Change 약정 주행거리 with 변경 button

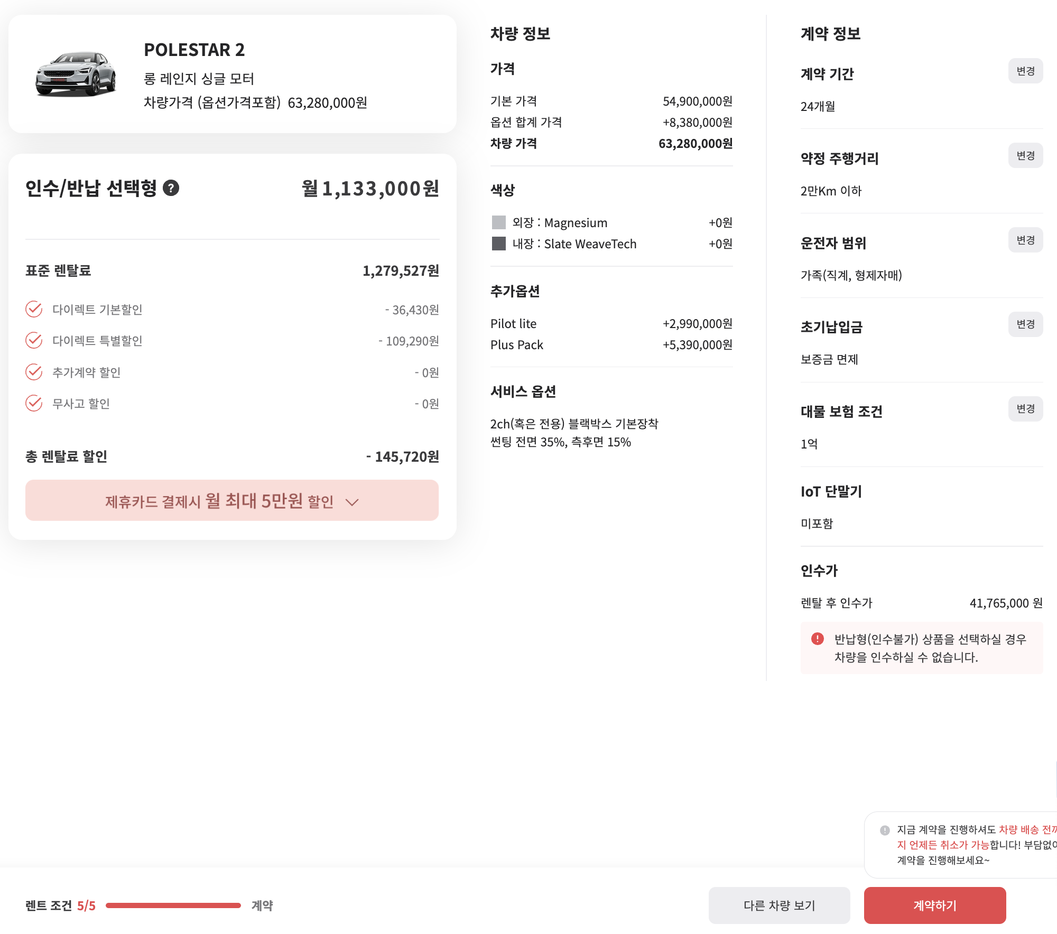1025,156
